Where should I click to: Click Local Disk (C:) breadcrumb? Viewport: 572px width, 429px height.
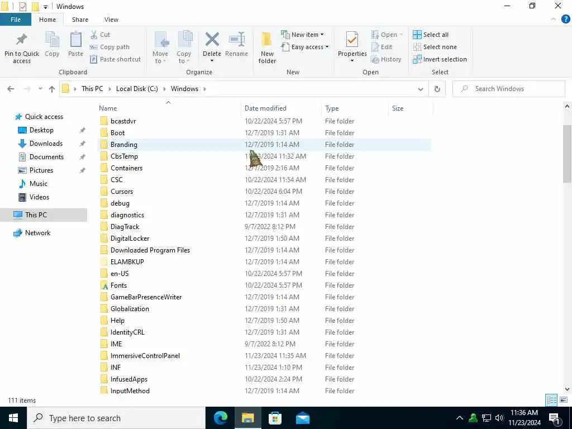coord(137,89)
